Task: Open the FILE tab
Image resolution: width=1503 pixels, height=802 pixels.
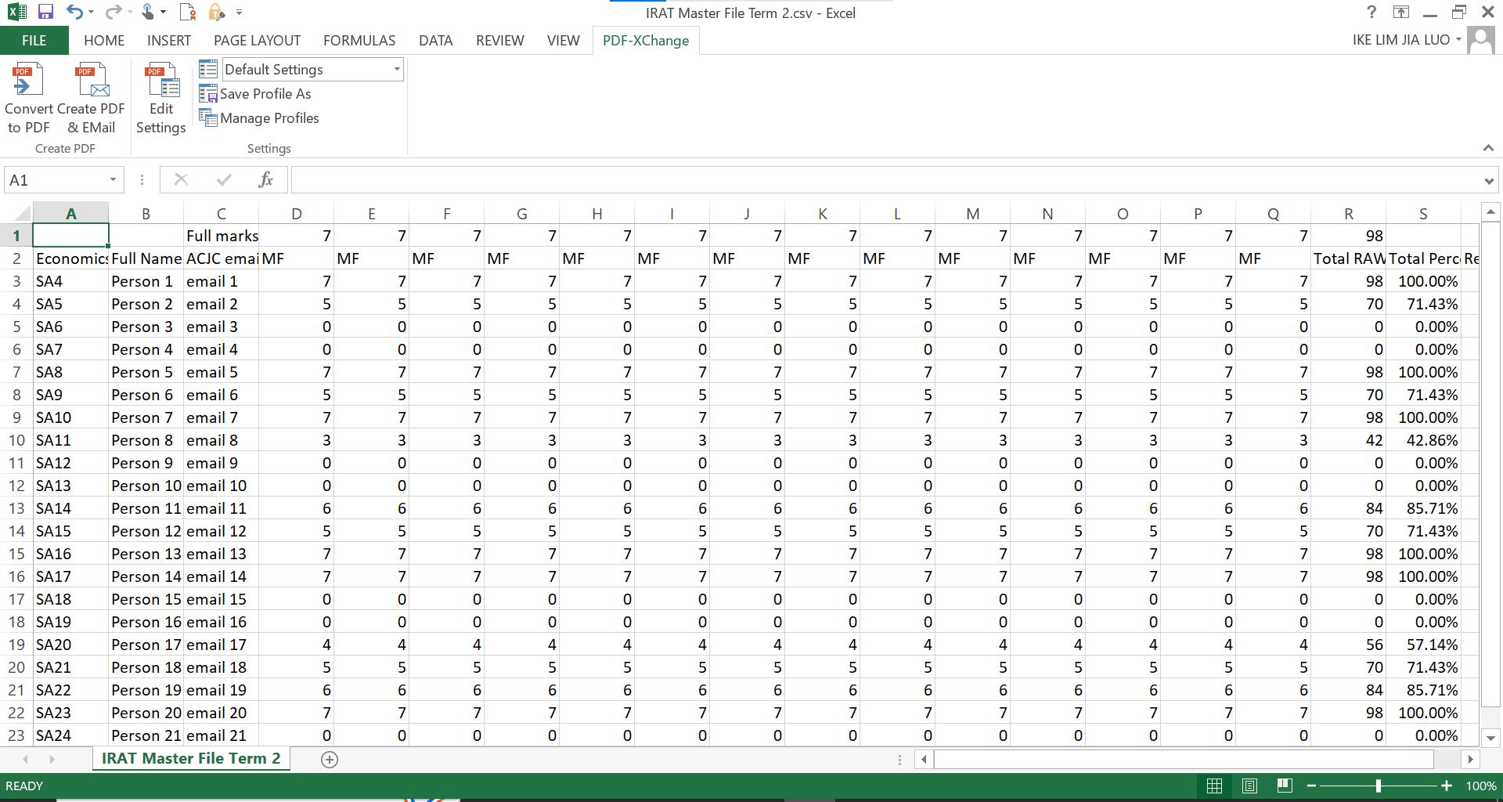Action: [x=34, y=41]
